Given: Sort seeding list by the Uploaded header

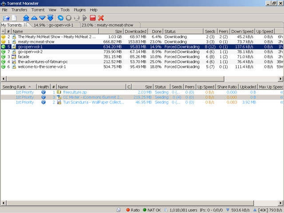Looking at the screenshot, I should point(248,87).
